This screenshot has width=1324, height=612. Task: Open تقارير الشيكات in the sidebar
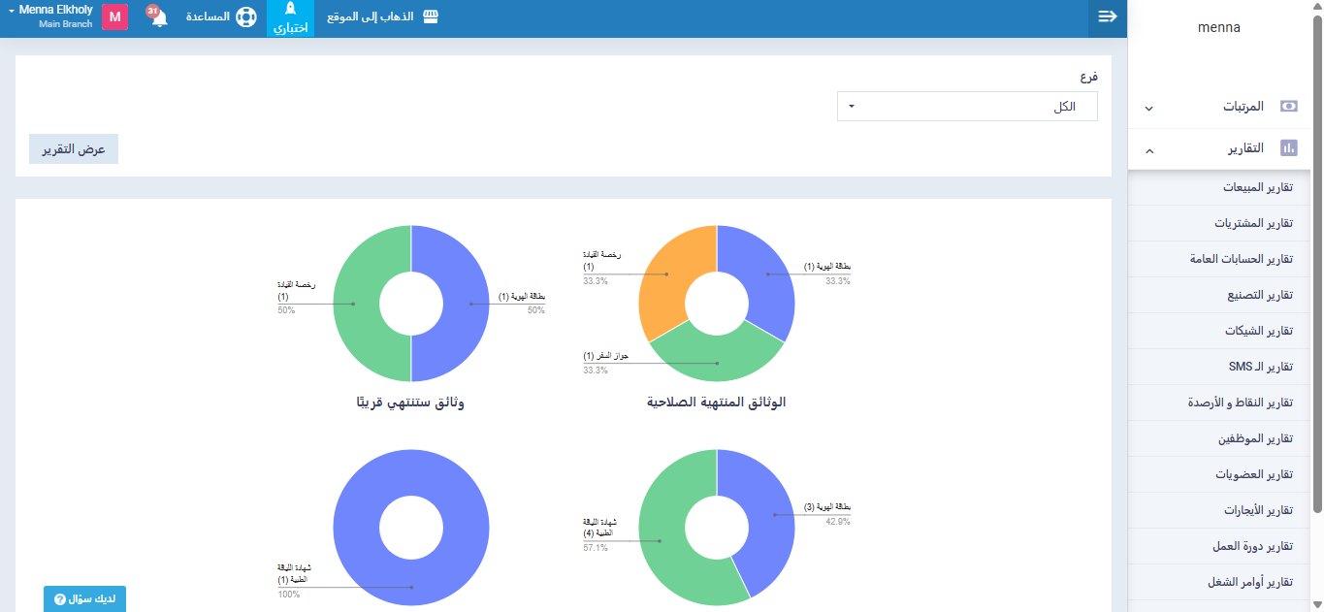[1258, 331]
